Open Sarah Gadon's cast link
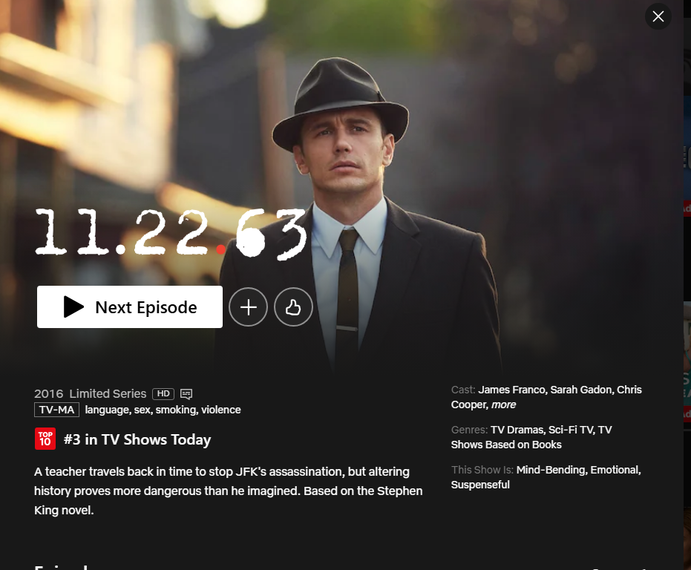This screenshot has width=691, height=570. [582, 390]
